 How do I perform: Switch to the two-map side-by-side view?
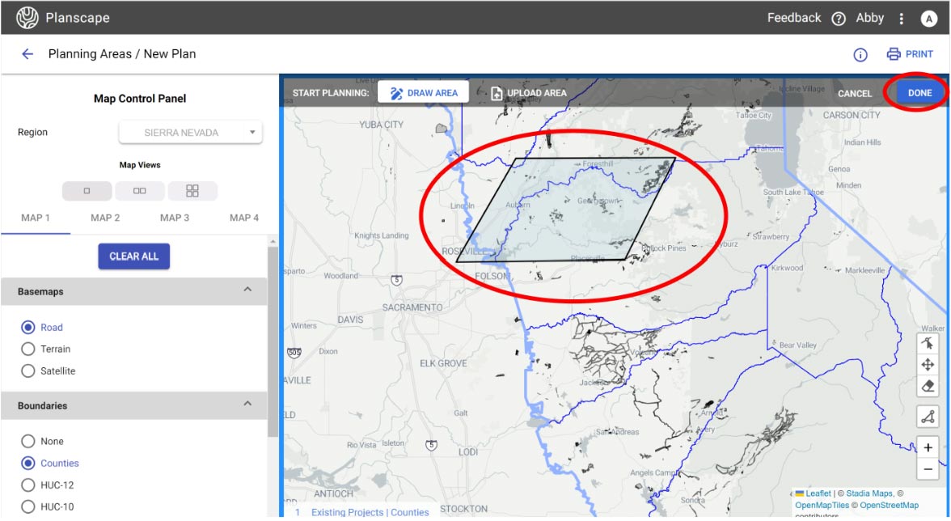[x=139, y=191]
